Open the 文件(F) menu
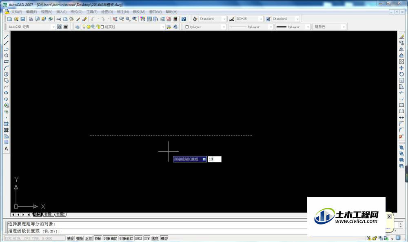The width and height of the screenshot is (408, 242). 16,12
